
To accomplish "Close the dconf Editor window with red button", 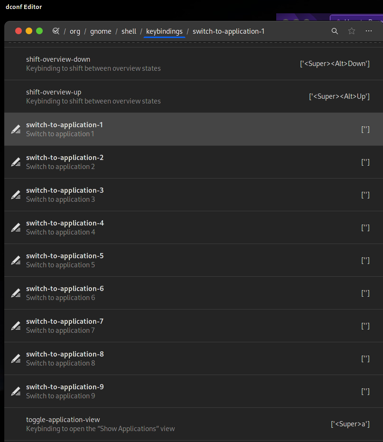I will 19,31.
